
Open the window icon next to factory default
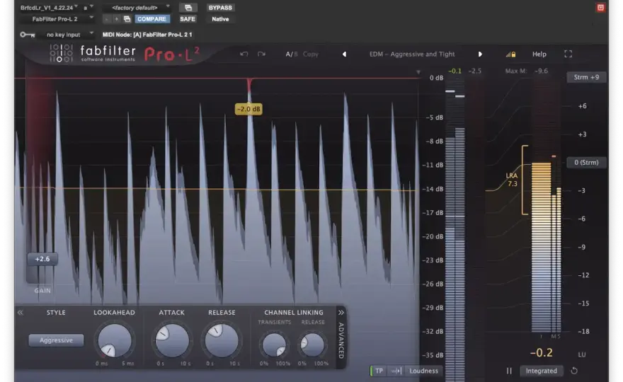[x=188, y=8]
